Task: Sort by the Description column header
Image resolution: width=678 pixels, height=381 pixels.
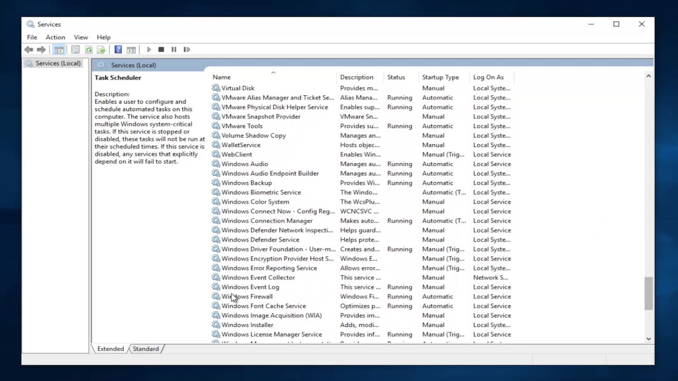Action: point(360,77)
